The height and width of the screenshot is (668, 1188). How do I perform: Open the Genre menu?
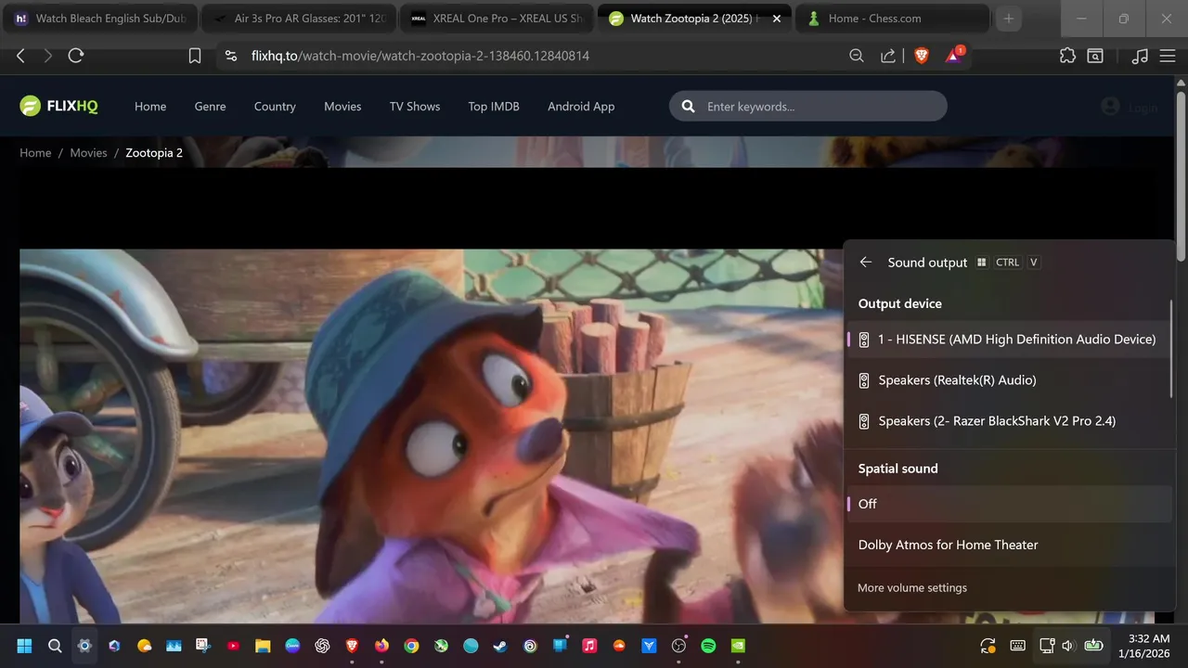(x=210, y=107)
